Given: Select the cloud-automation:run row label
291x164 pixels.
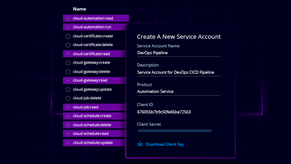Looking at the screenshot, I should 92,27.
